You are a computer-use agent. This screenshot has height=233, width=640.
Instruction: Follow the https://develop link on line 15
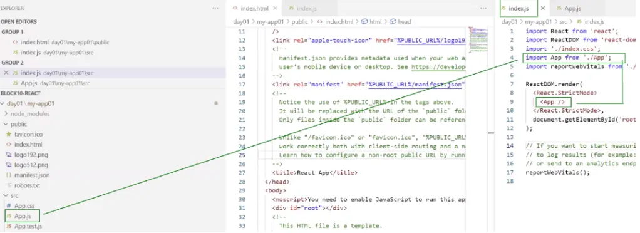(438, 66)
